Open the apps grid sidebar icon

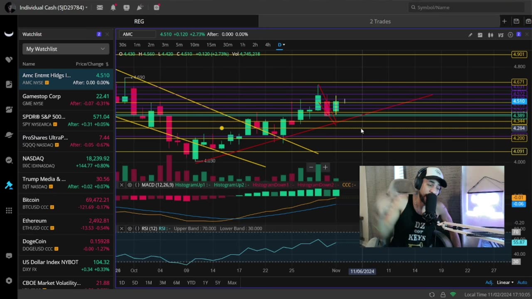[9, 211]
